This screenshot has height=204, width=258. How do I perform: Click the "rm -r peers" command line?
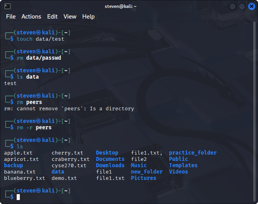[x=34, y=127]
